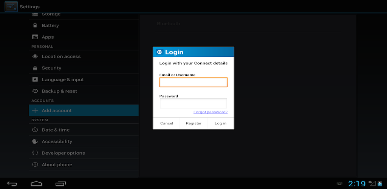Open Language & input settings
Screen dimensions: 387x189
pos(84,79)
